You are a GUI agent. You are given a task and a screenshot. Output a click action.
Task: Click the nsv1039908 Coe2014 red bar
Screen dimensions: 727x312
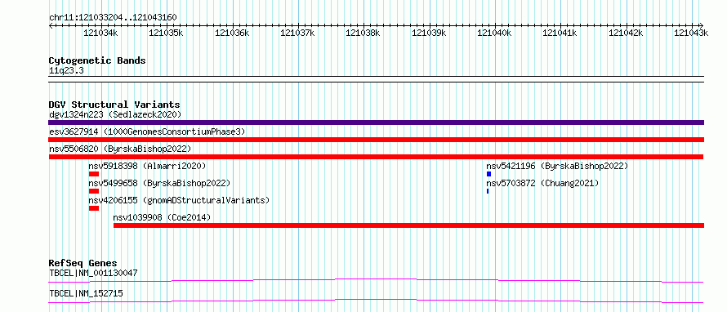tap(409, 225)
